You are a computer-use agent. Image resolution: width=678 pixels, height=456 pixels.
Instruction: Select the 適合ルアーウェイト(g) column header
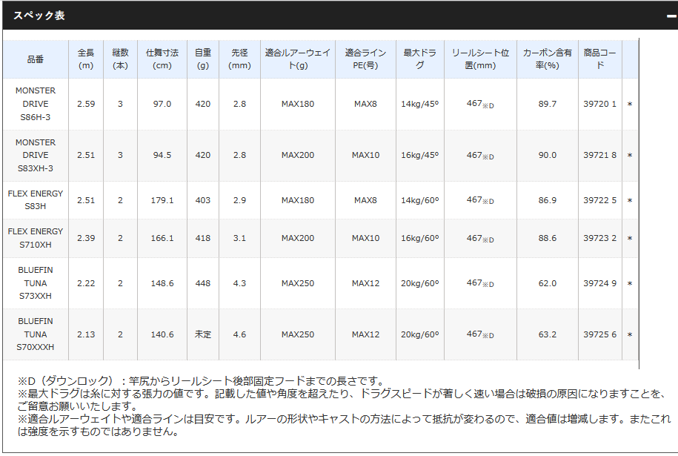click(298, 59)
